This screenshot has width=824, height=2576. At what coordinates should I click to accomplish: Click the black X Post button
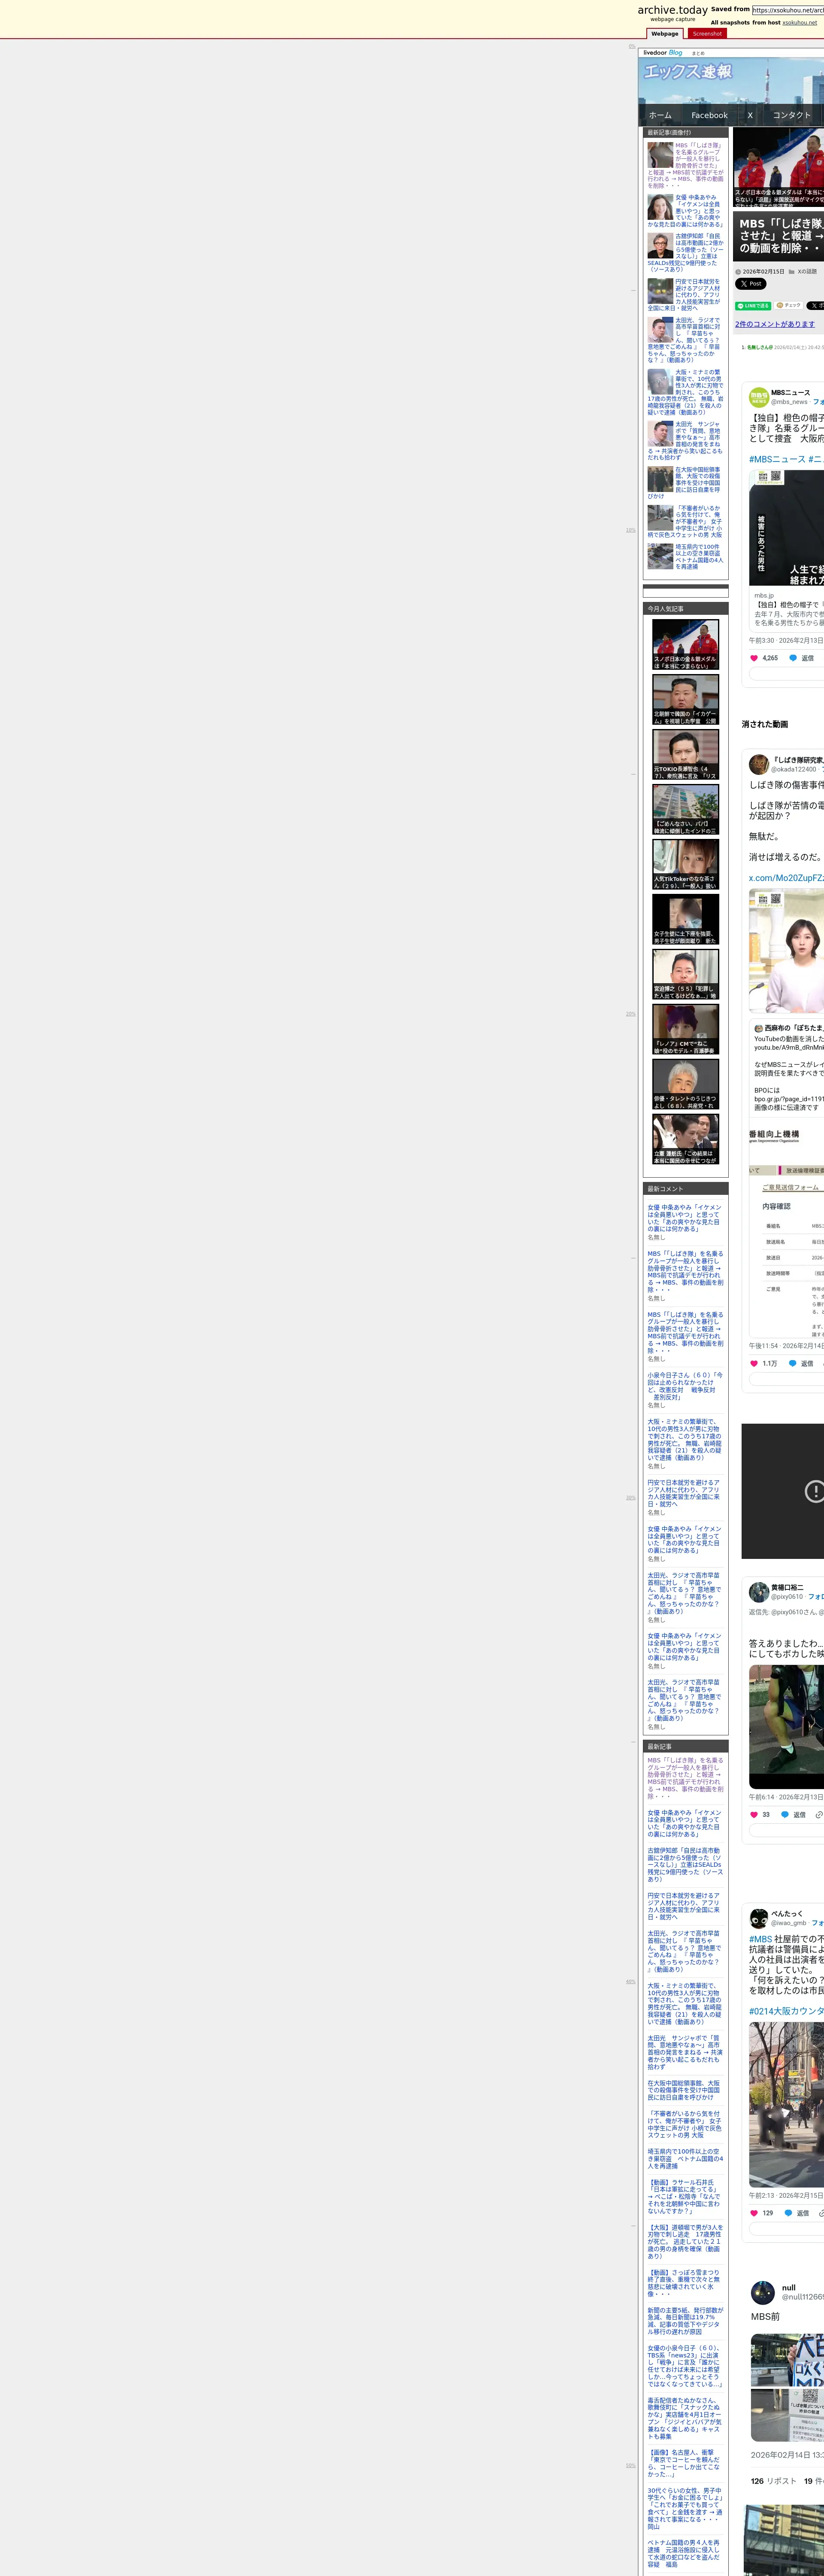(751, 284)
